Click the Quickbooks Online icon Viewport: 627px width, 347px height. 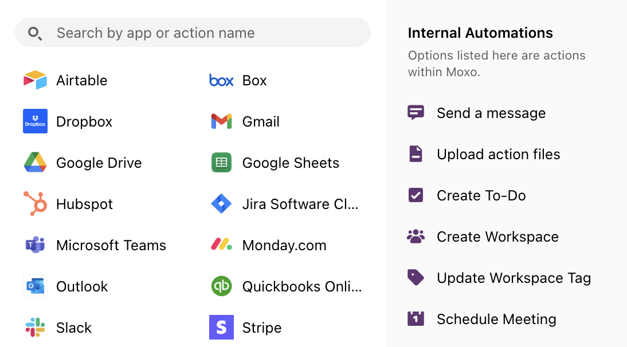coord(221,286)
